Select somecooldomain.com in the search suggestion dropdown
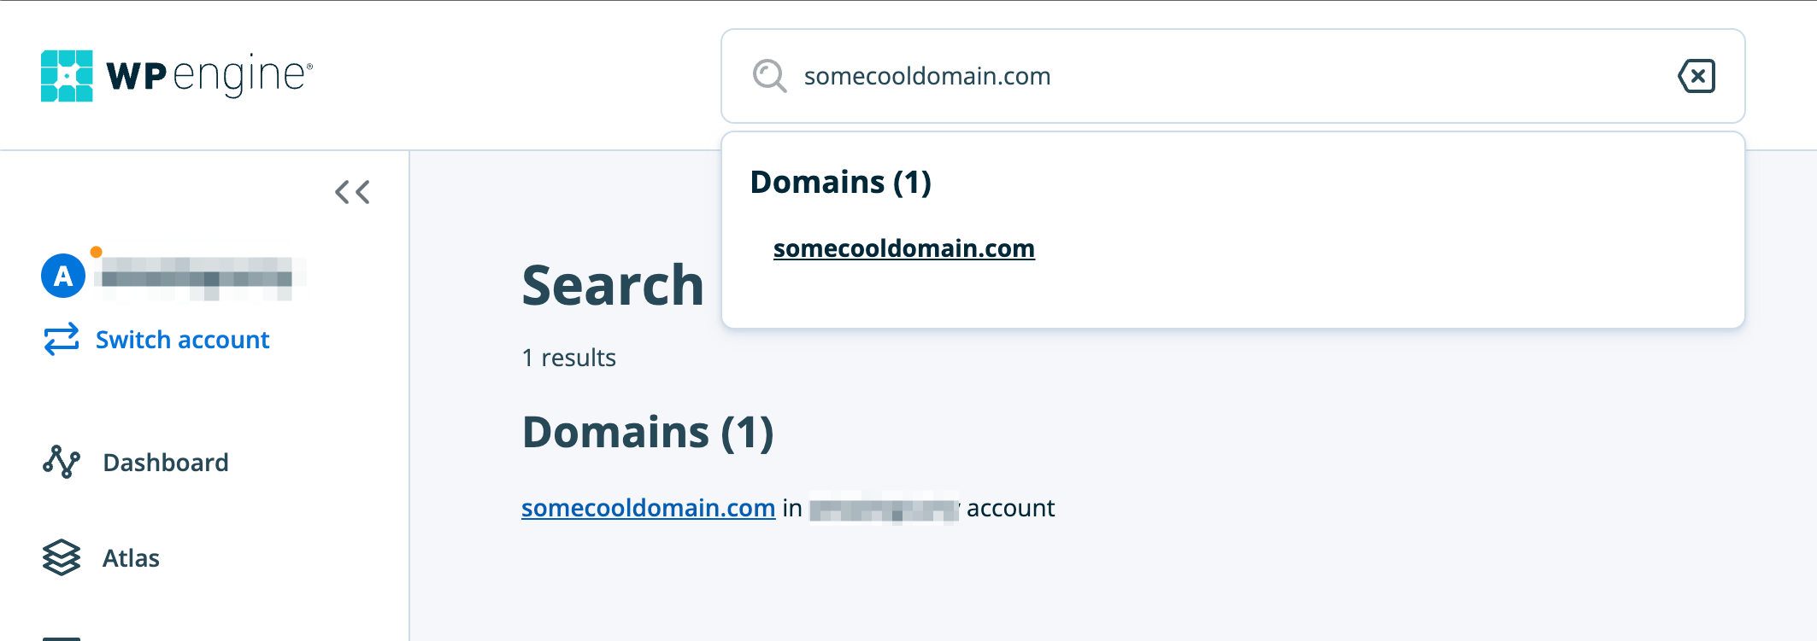The image size is (1817, 641). (903, 248)
